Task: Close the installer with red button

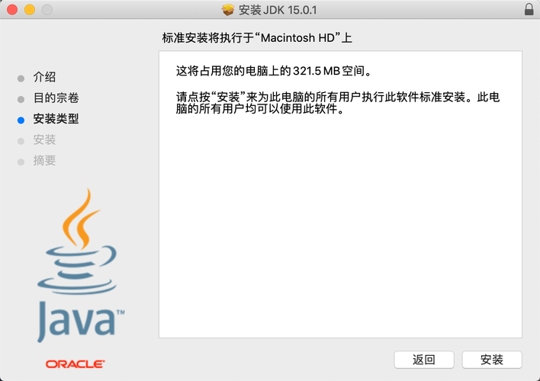Action: tap(12, 10)
